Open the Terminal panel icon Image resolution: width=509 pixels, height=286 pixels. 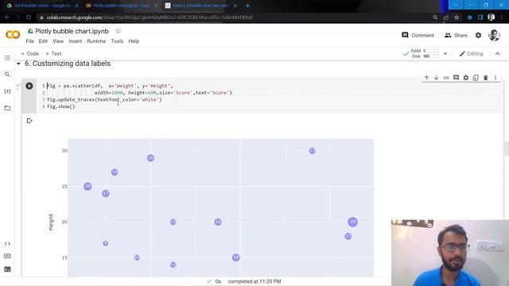(7, 269)
